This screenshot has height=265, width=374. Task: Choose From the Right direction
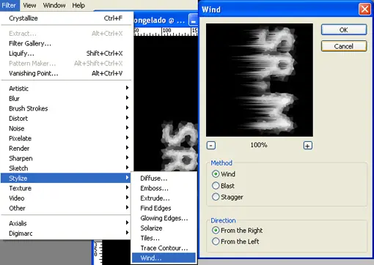click(x=216, y=231)
